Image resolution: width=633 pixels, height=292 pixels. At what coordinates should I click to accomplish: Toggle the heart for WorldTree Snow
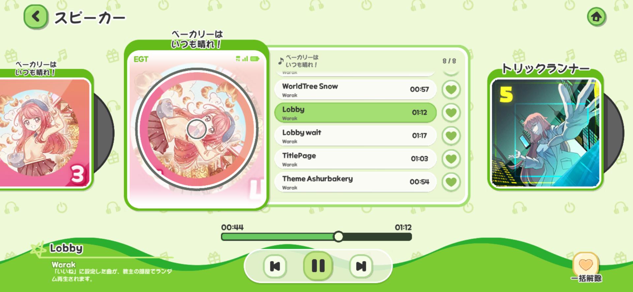451,89
